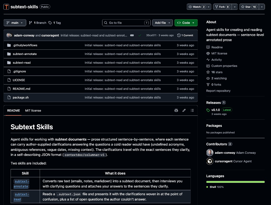Click the branch icon by 1 Branch
The width and height of the screenshot is (271, 205).
coord(31,23)
